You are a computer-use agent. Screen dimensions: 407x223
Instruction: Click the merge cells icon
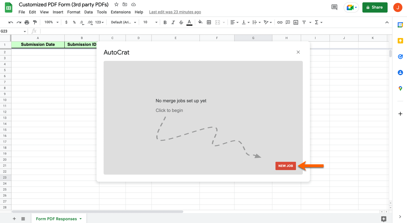click(218, 22)
